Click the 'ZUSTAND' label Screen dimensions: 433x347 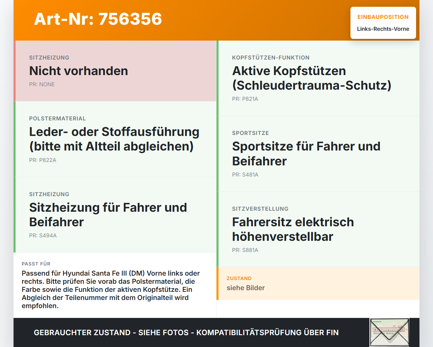(239, 278)
